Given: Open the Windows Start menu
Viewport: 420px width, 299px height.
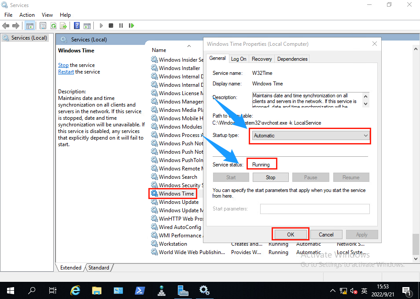Looking at the screenshot, I should [11, 291].
